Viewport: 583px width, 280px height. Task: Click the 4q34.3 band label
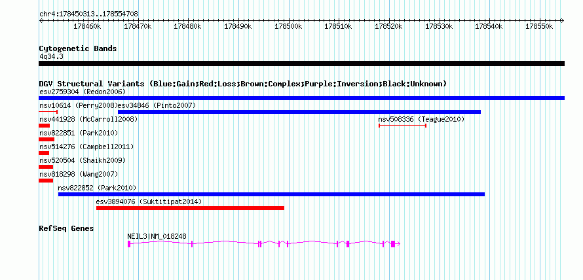50,56
